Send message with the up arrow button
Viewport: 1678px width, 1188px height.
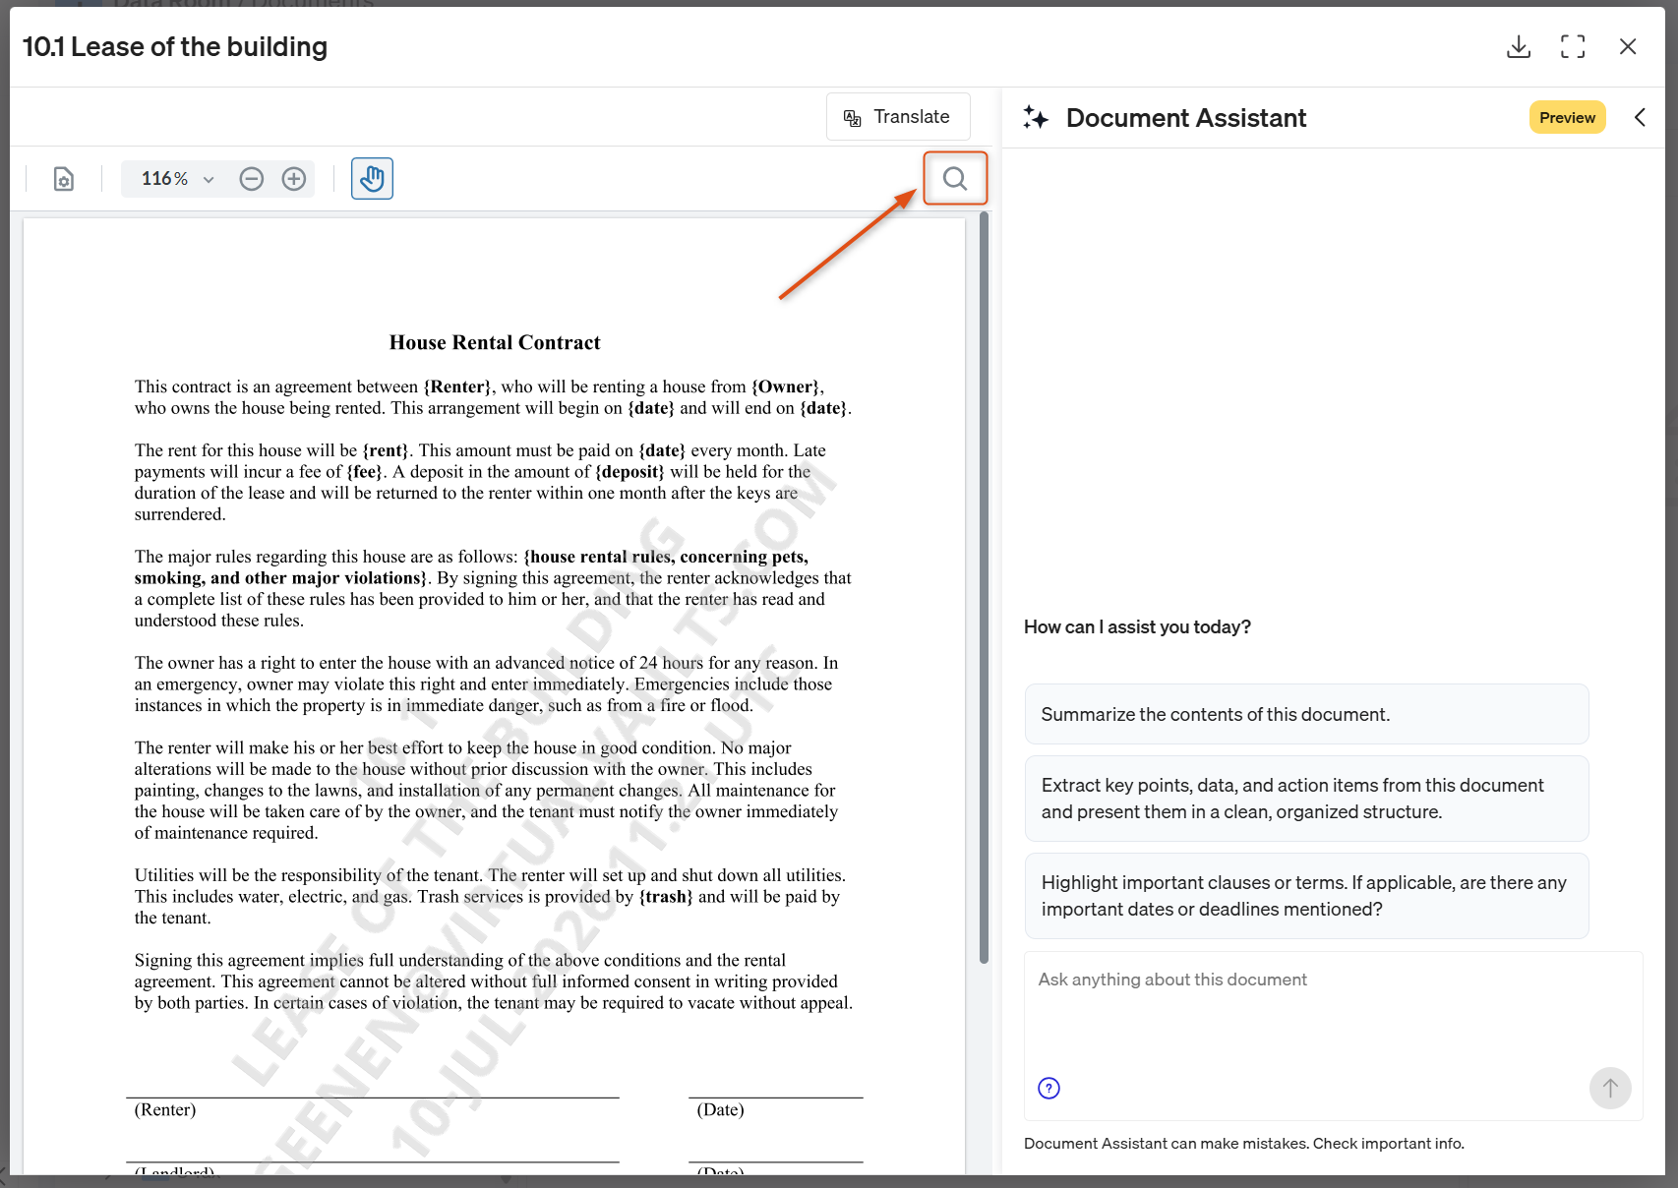pos(1610,1088)
